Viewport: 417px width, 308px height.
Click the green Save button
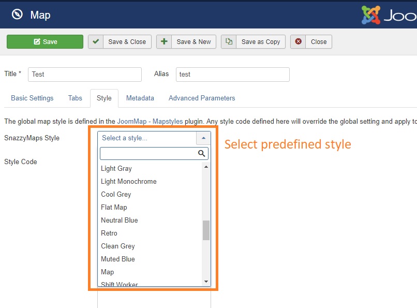(45, 42)
